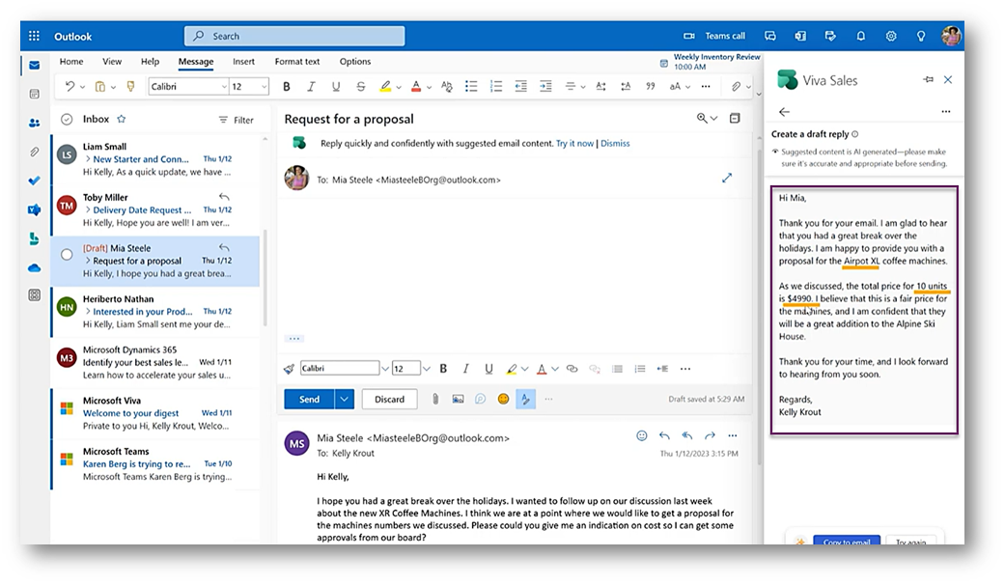Open the OneDrive icon in the left sidebar
Screen dimensions: 1005x585
(34, 256)
